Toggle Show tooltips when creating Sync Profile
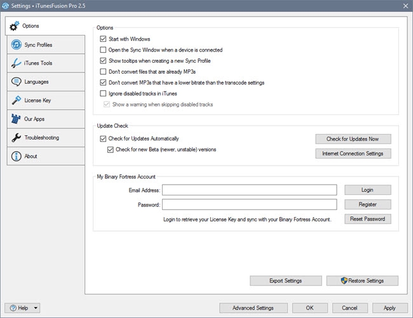The width and height of the screenshot is (413, 318). click(103, 61)
